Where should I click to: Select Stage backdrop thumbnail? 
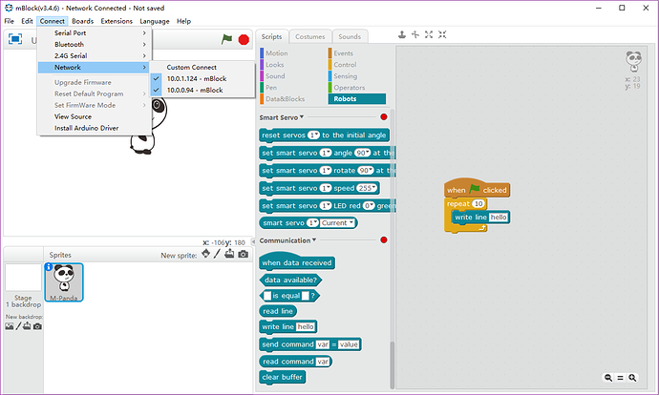[x=23, y=278]
